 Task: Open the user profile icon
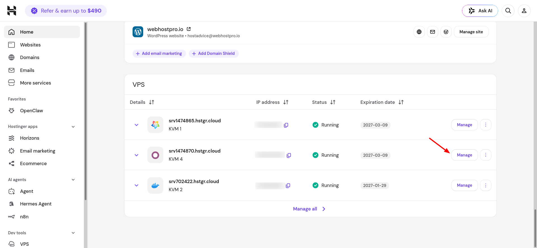pos(524,11)
